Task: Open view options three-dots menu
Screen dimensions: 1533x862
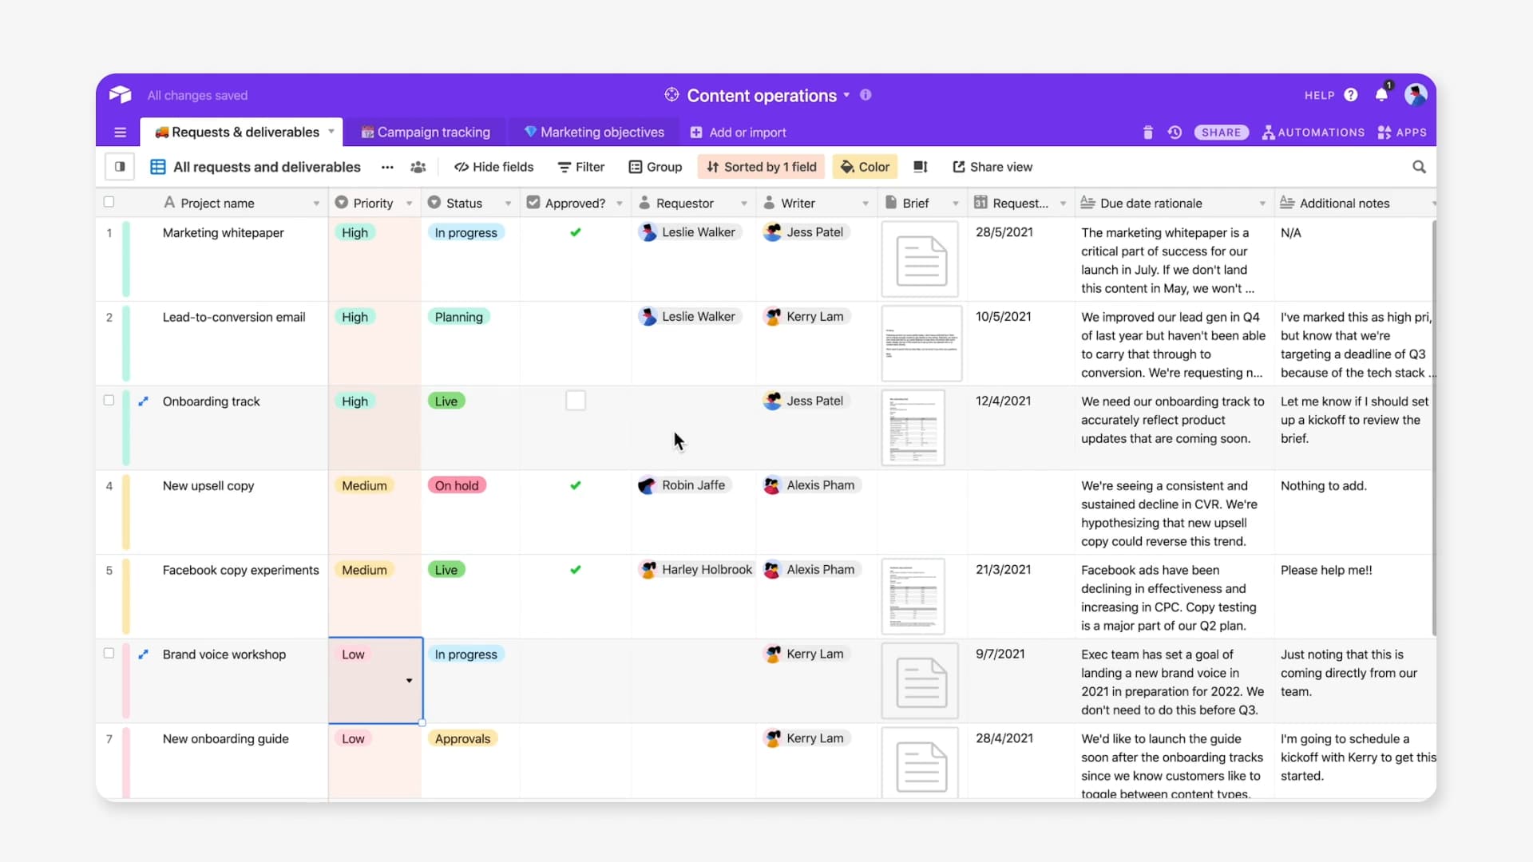Action: pyautogui.click(x=387, y=167)
